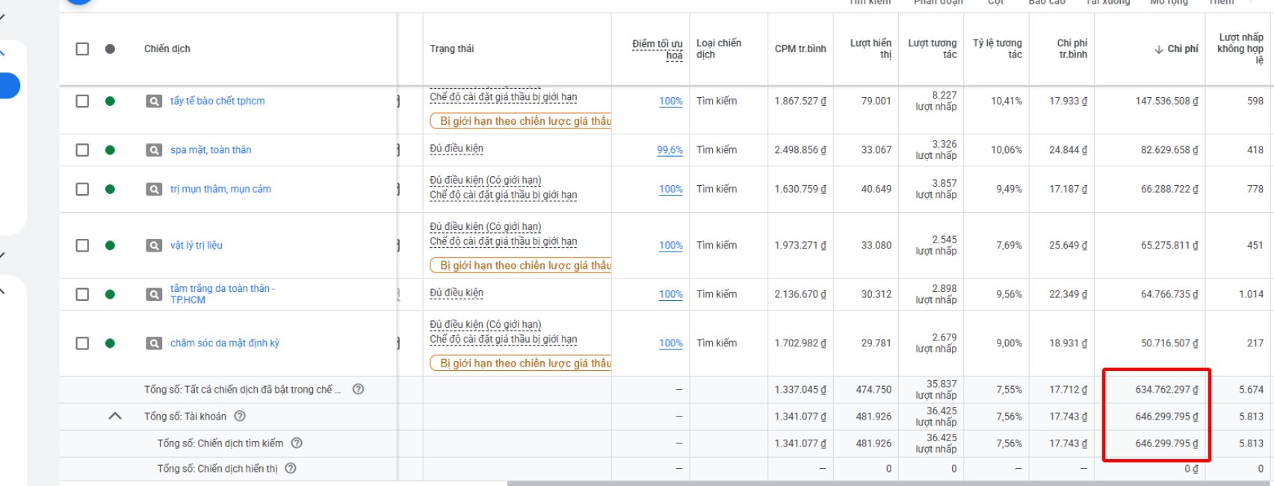Sort by CPM tr.bình column

coord(800,49)
